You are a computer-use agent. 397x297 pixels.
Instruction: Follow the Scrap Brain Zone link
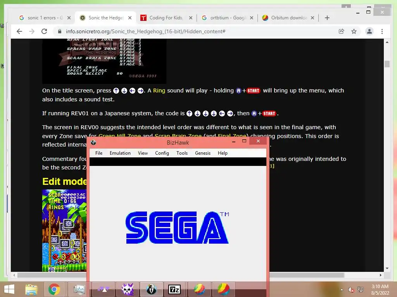pos(178,136)
